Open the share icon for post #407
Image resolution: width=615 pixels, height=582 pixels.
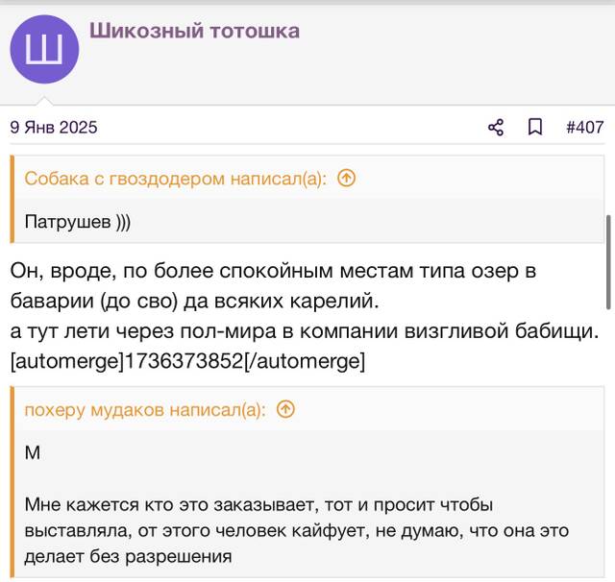tap(496, 128)
